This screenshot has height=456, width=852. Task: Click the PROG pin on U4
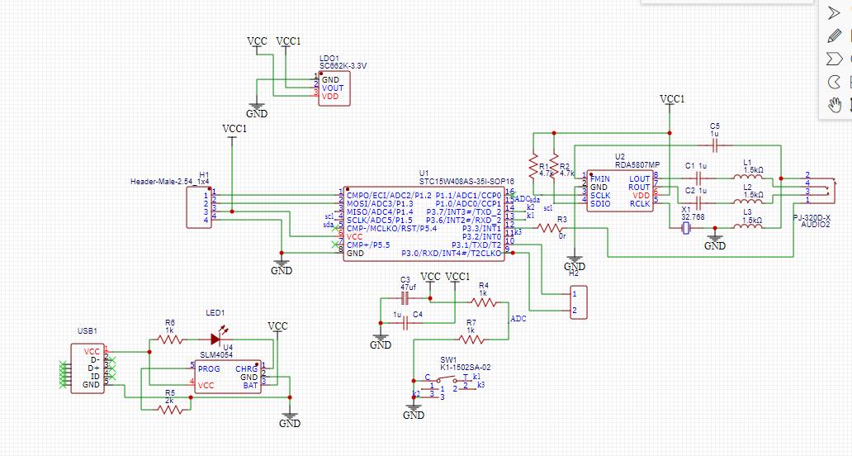click(x=209, y=369)
